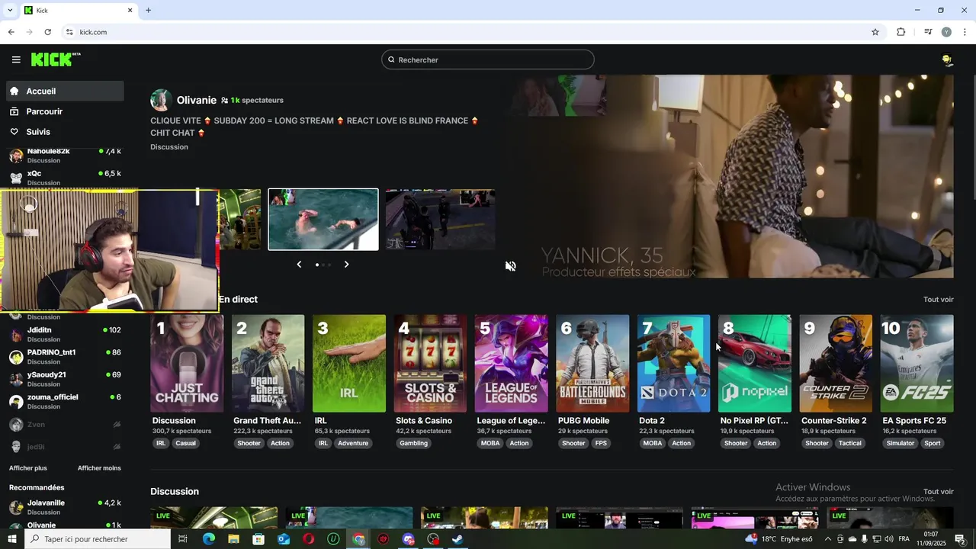976x549 pixels.
Task: Open the IRL category card
Action: [x=349, y=364]
